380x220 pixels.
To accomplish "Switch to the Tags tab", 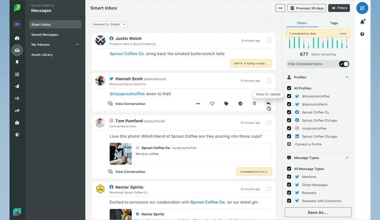I will 334,23.
